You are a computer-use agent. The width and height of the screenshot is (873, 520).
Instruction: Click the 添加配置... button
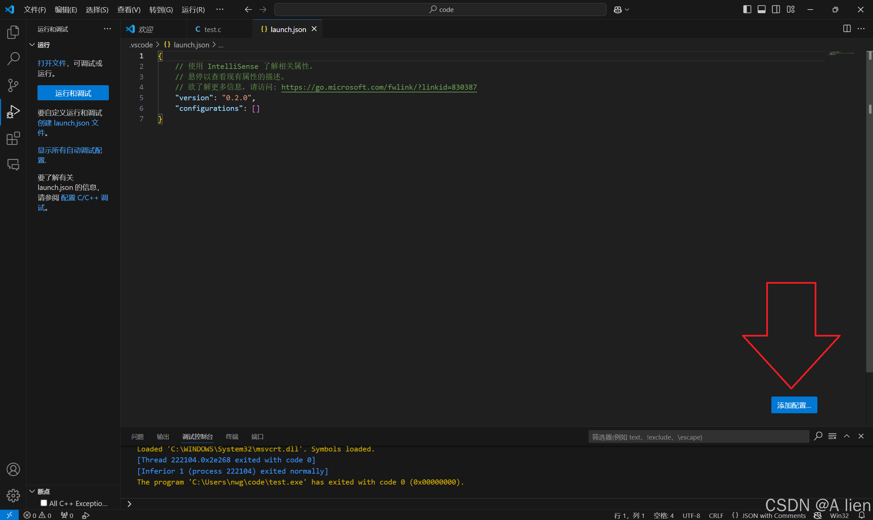coord(794,405)
